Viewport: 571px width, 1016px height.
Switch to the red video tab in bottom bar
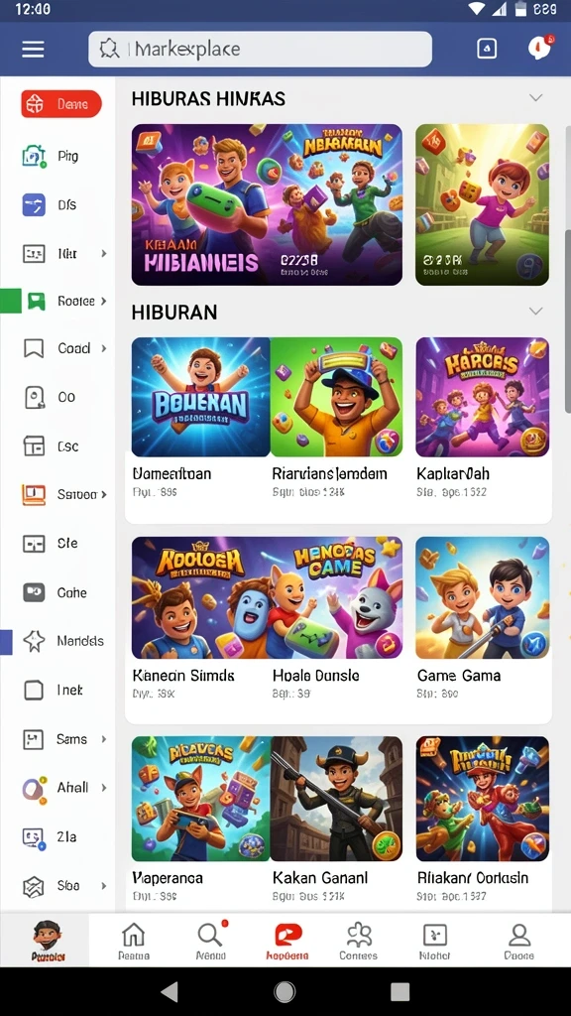tap(287, 941)
